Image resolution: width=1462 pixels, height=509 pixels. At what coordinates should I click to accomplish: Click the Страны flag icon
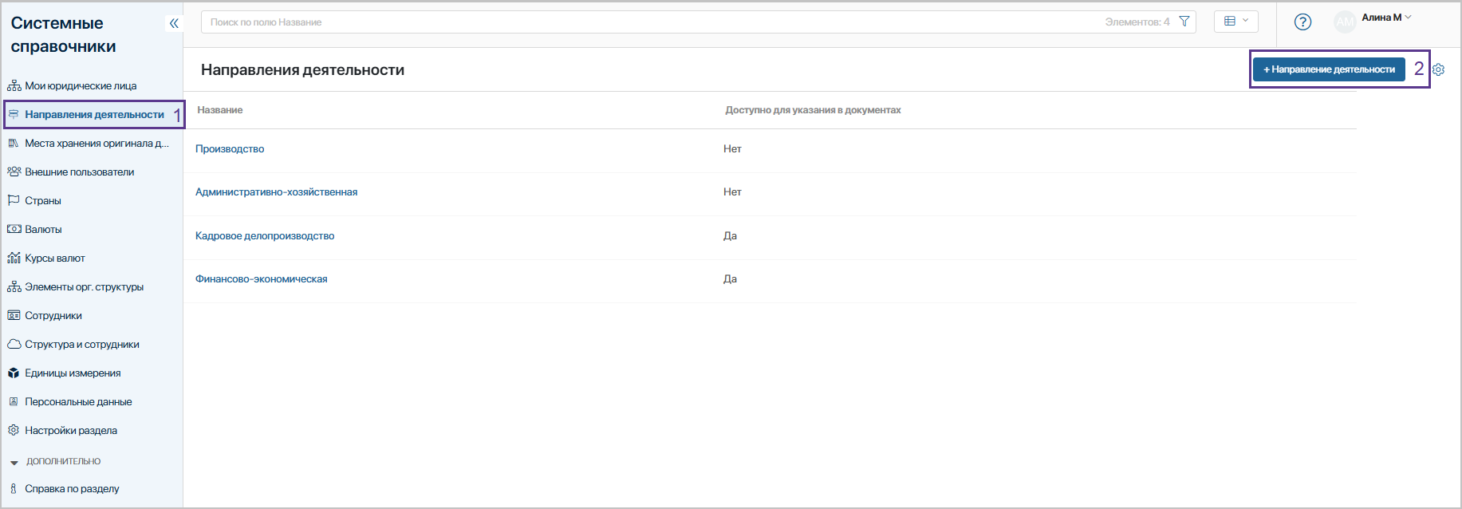(14, 201)
